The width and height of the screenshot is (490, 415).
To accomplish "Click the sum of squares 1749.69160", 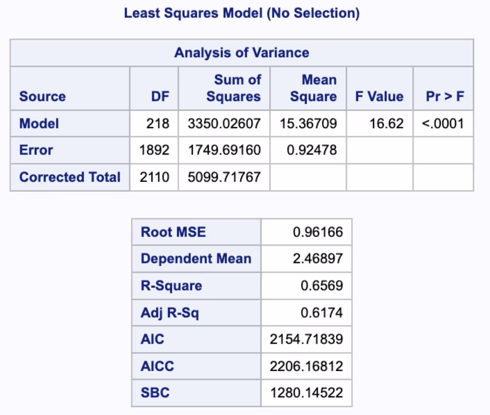I will (x=224, y=150).
